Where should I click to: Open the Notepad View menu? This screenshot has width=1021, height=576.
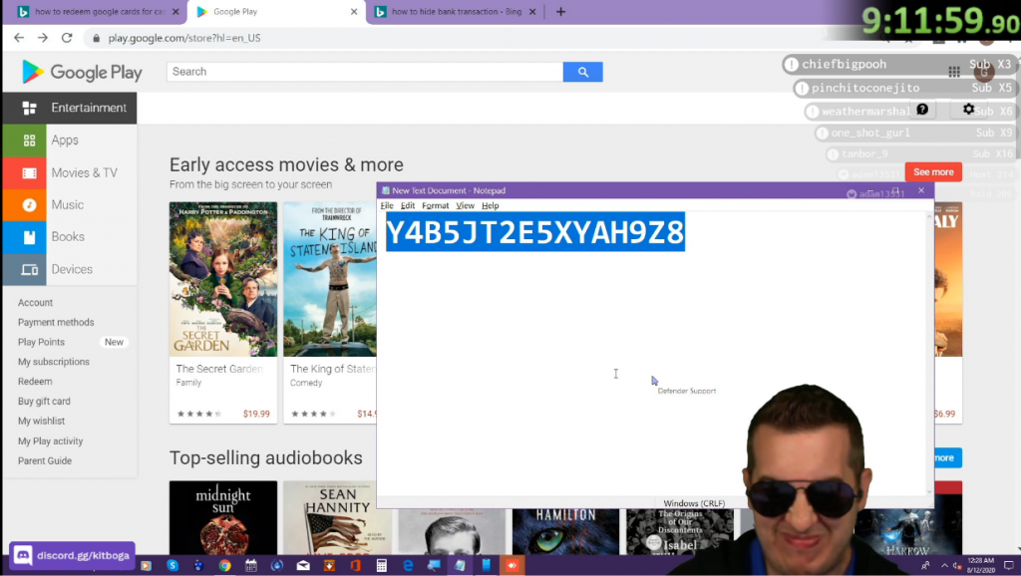coord(465,205)
